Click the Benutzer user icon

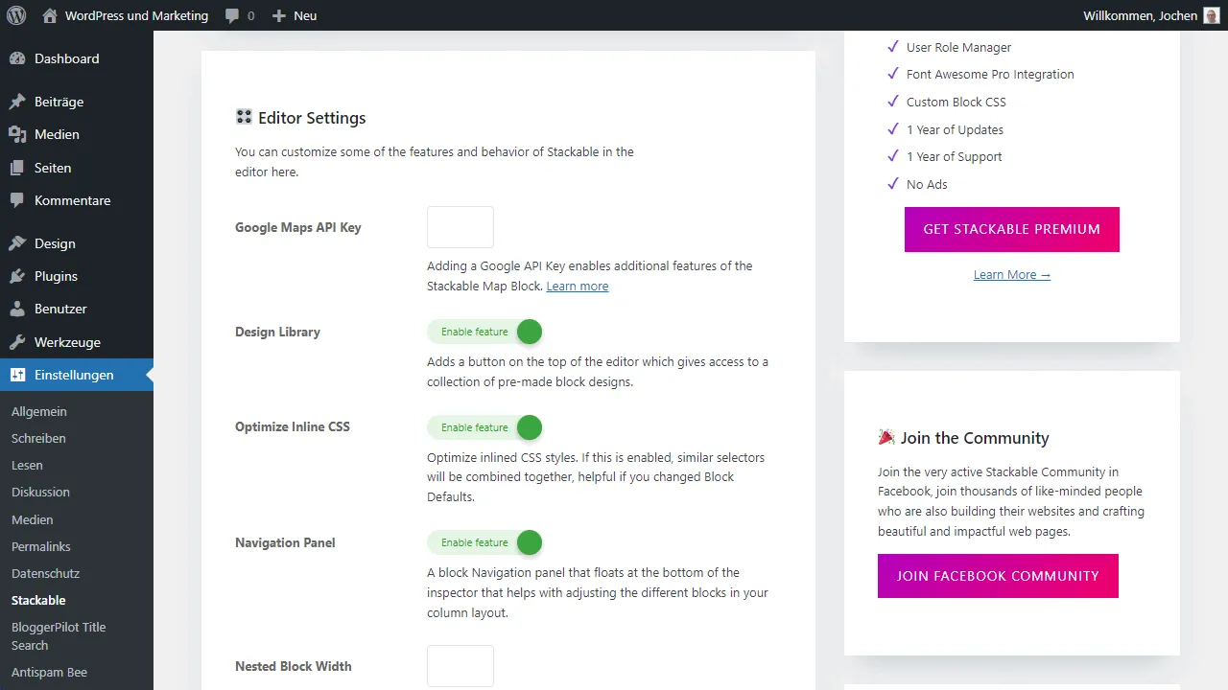coord(17,309)
